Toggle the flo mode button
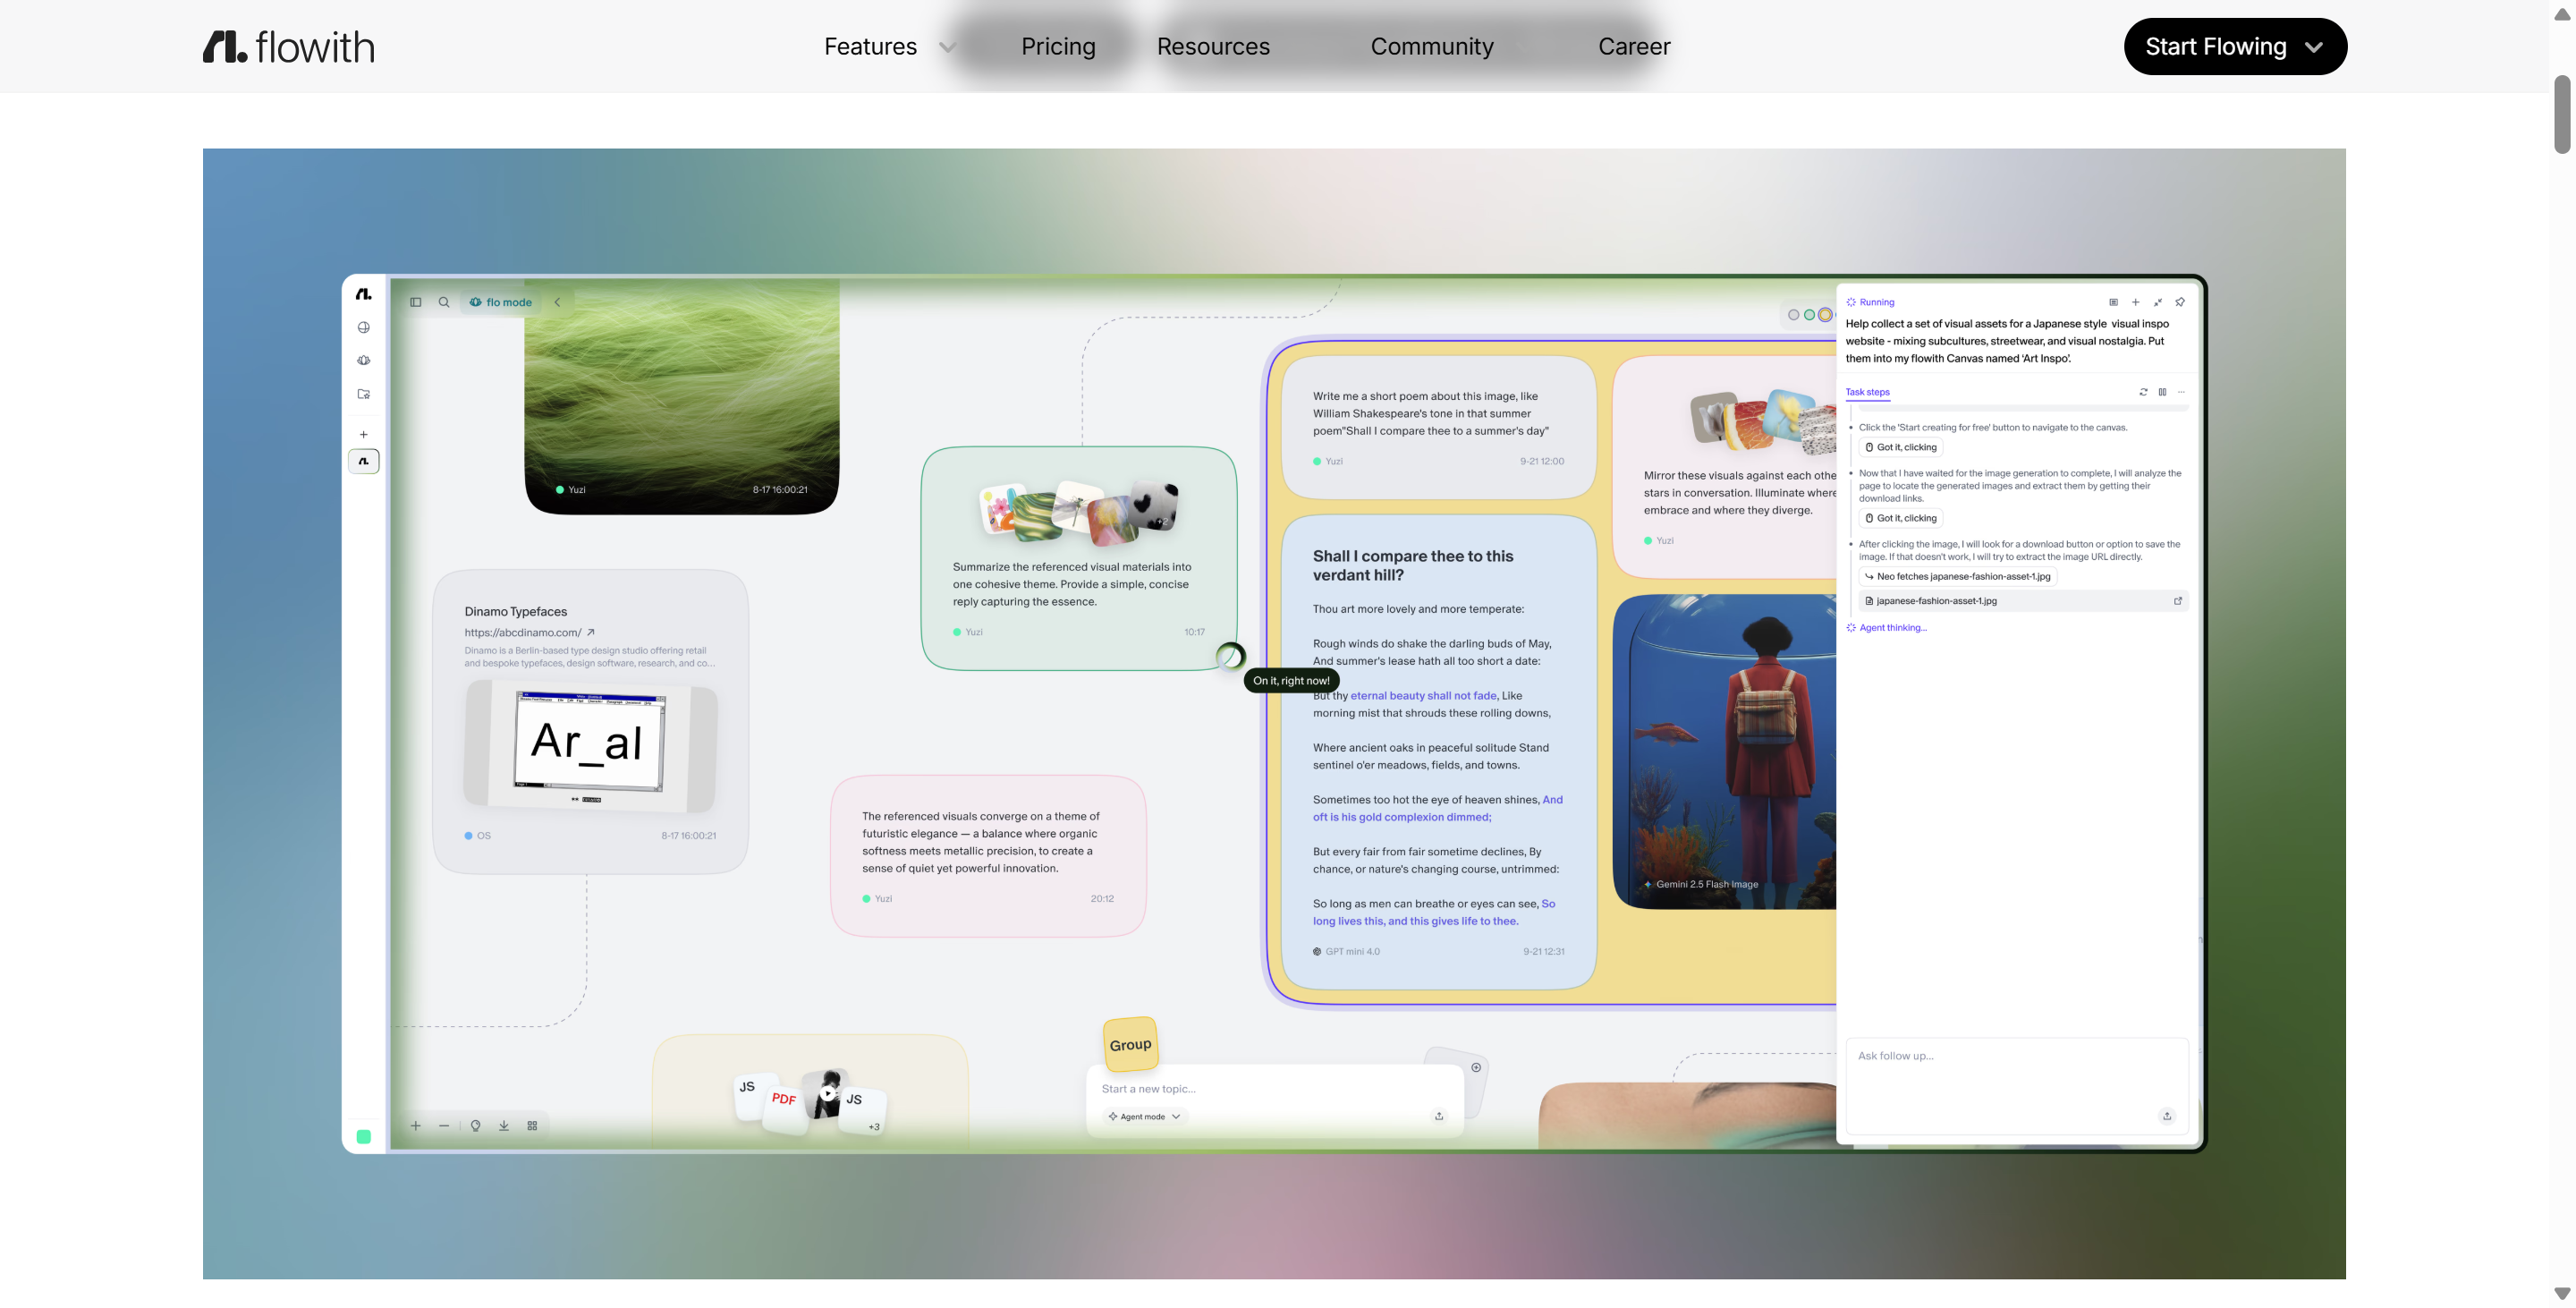This screenshot has width=2576, height=1308. point(501,302)
